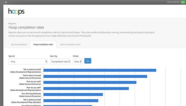Open the Sprint completion rates tab
This screenshot has height=106, width=186.
tap(70, 45)
